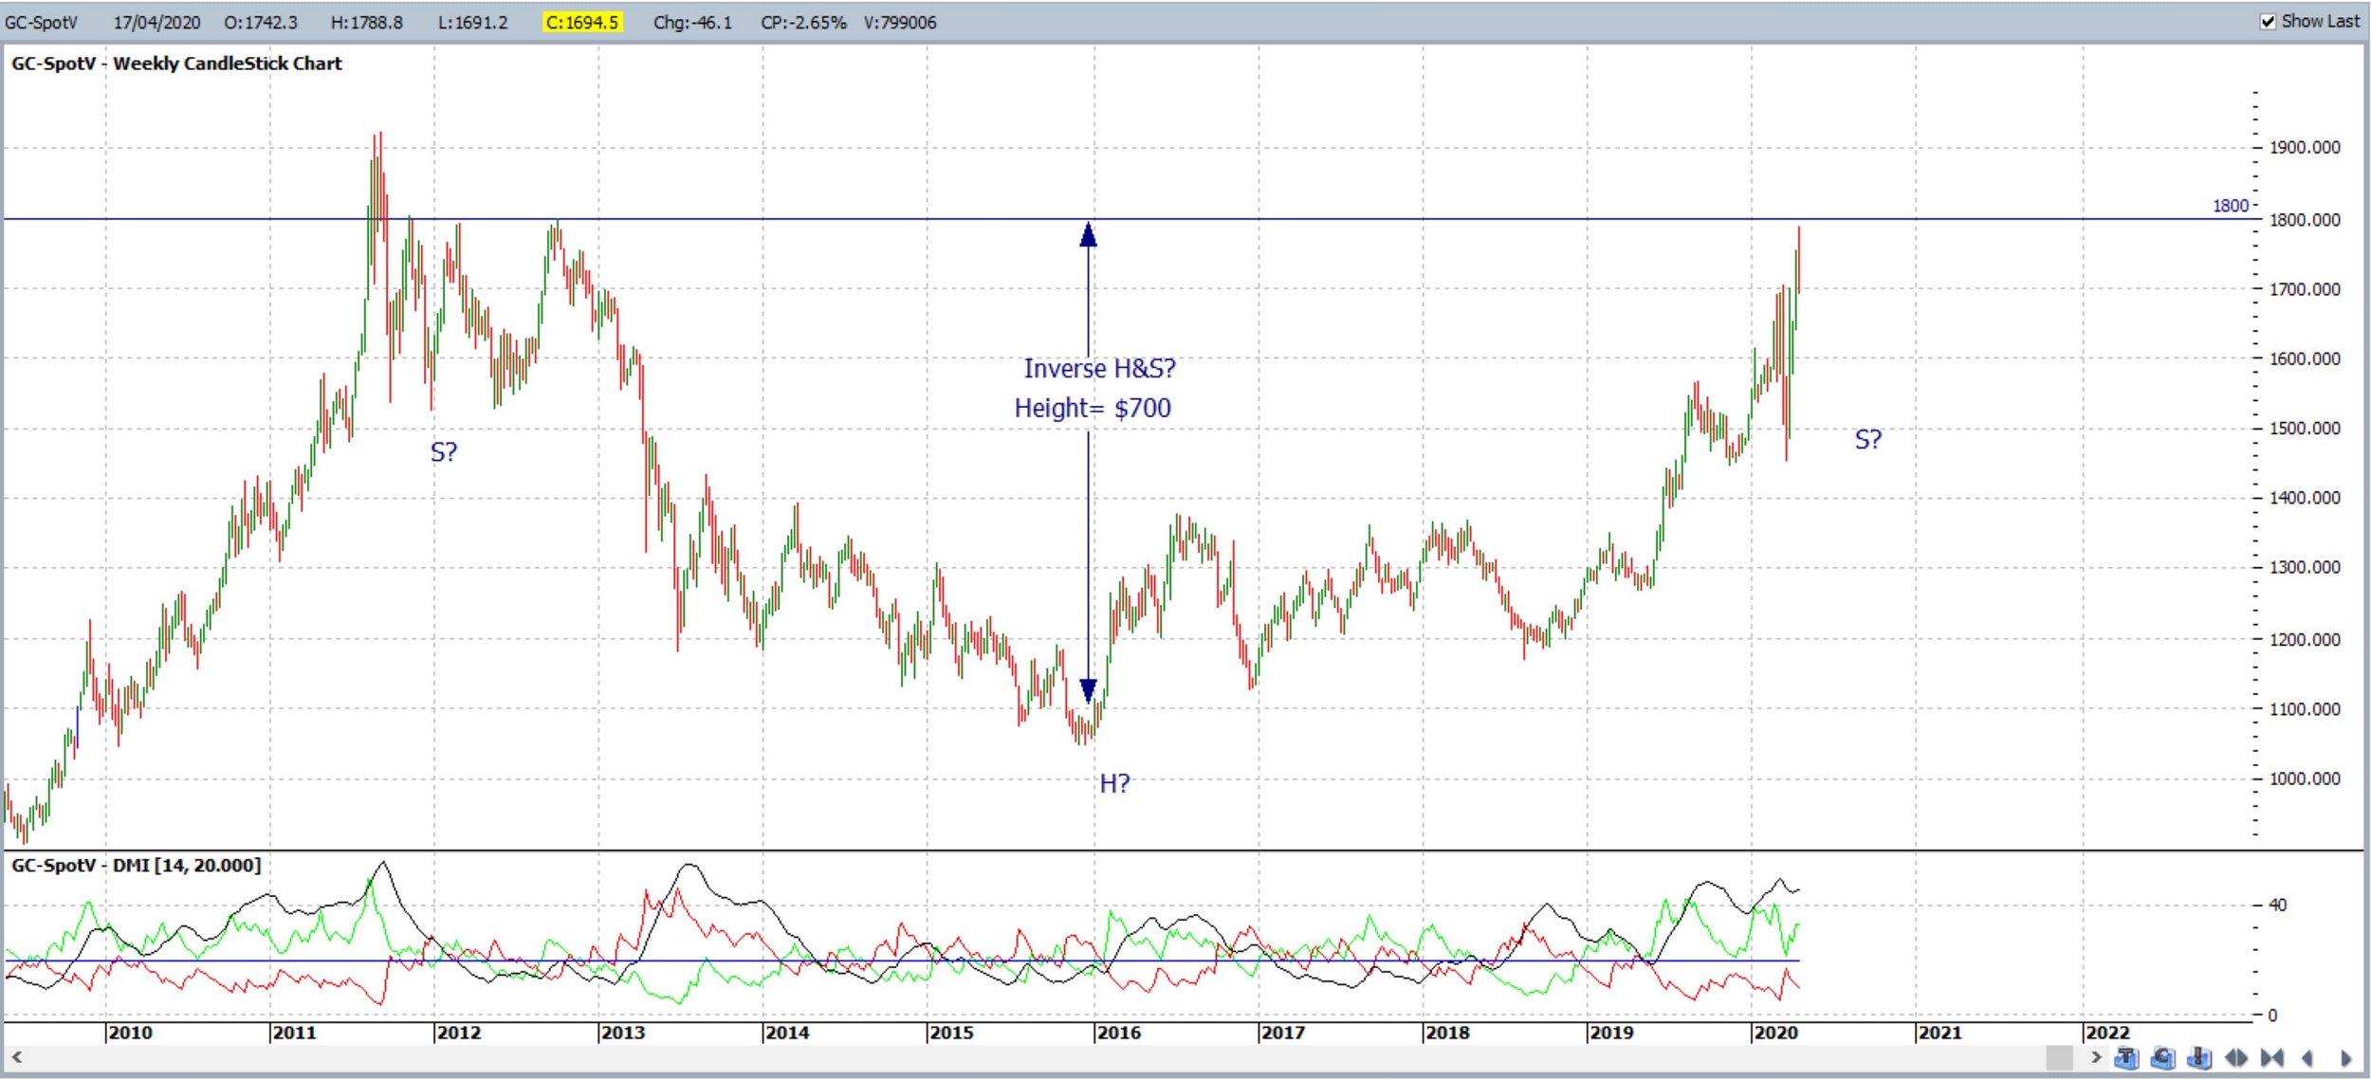Click the 1900.000 price axis label
This screenshot has height=1080, width=2371.
2305,147
